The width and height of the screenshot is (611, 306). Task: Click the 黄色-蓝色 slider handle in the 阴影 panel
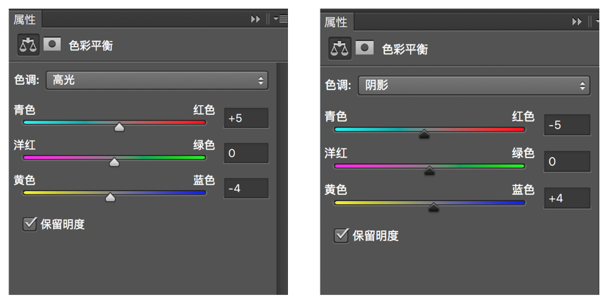click(x=434, y=208)
